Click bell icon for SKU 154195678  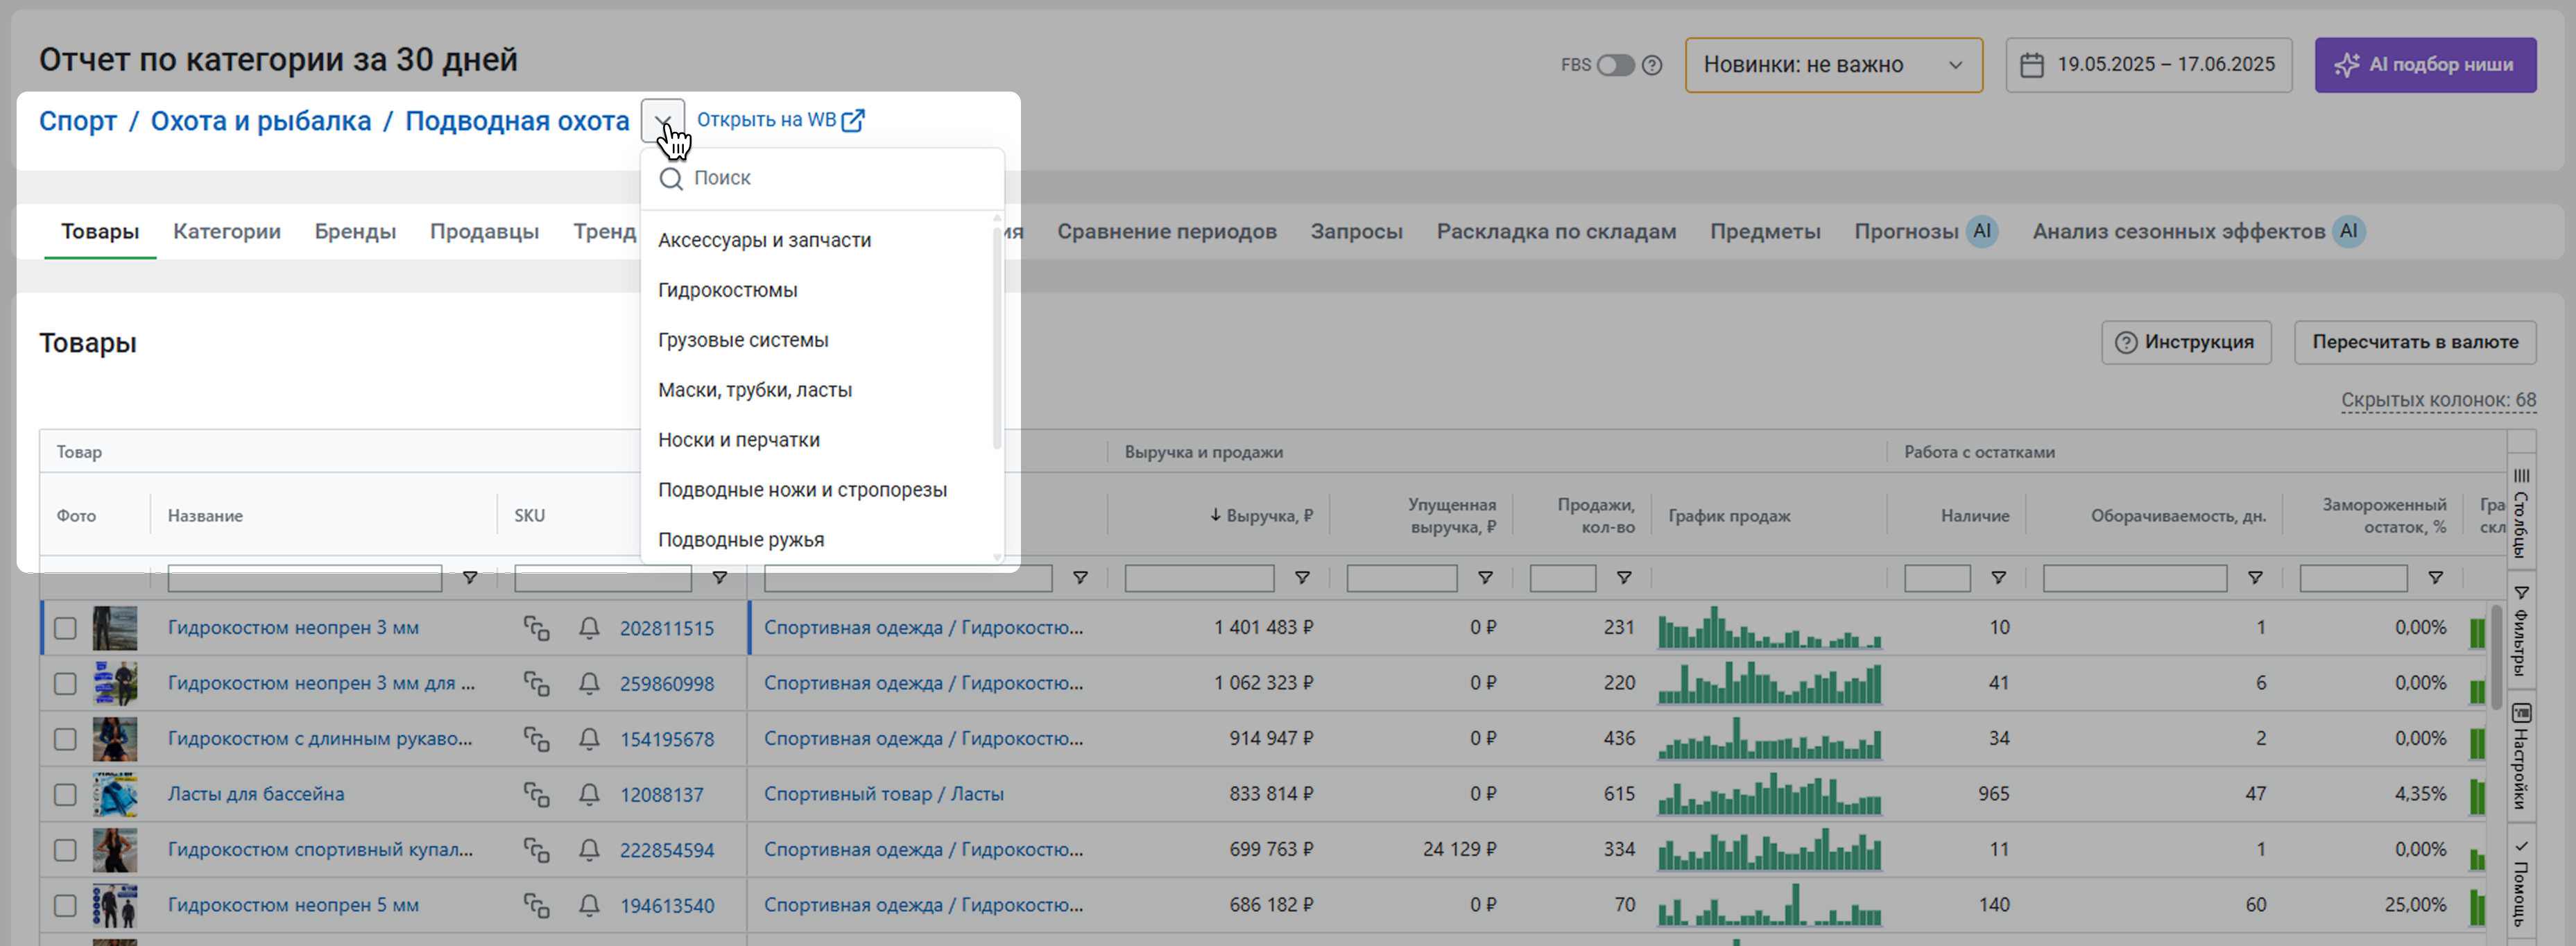(589, 739)
